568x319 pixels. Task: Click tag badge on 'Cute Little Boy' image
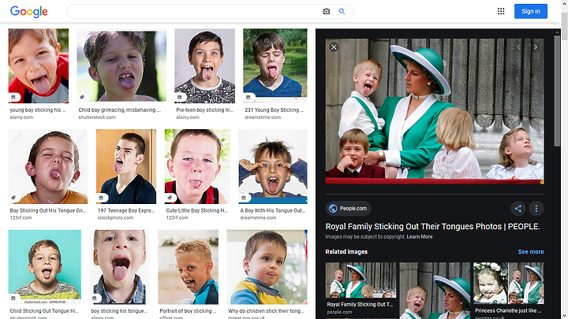coord(170,198)
